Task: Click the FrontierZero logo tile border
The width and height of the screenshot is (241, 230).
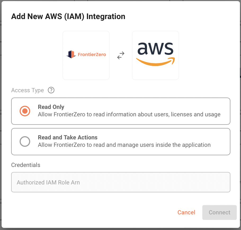Action: click(x=86, y=32)
